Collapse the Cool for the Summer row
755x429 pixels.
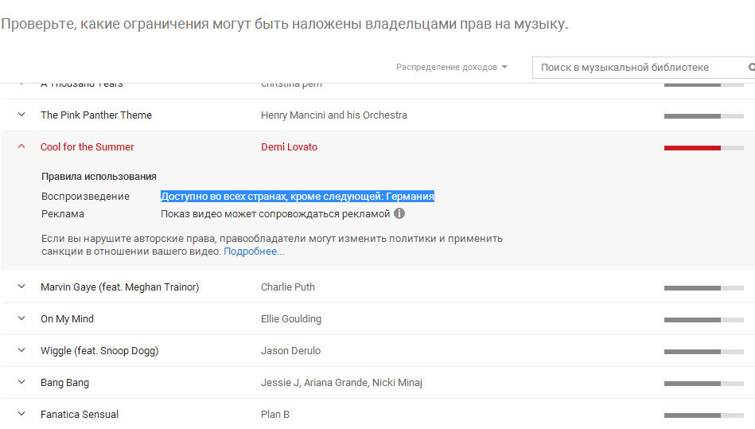tap(21, 146)
